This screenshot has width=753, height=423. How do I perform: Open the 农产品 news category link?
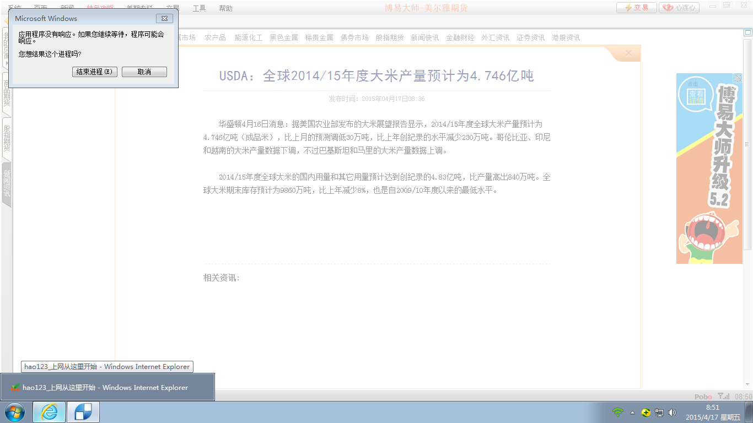pos(214,37)
